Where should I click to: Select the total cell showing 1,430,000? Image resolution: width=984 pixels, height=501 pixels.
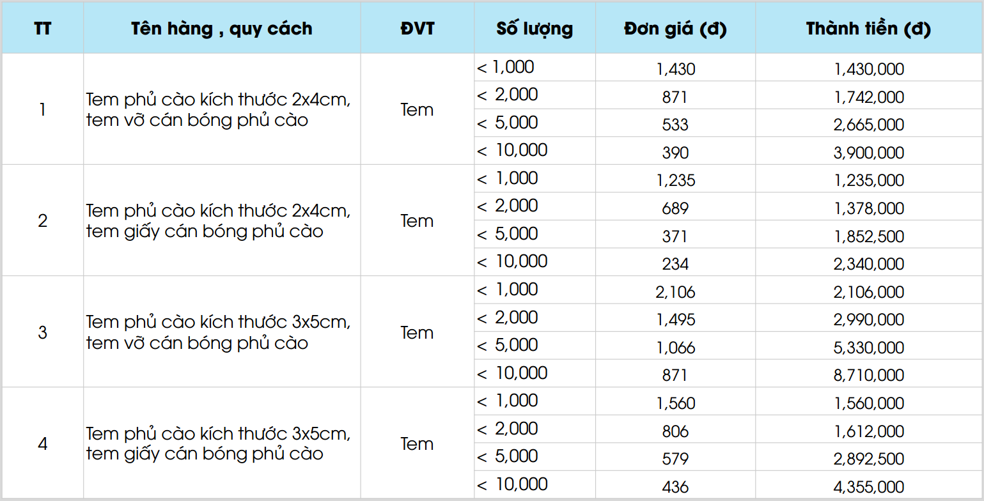pyautogui.click(x=868, y=68)
